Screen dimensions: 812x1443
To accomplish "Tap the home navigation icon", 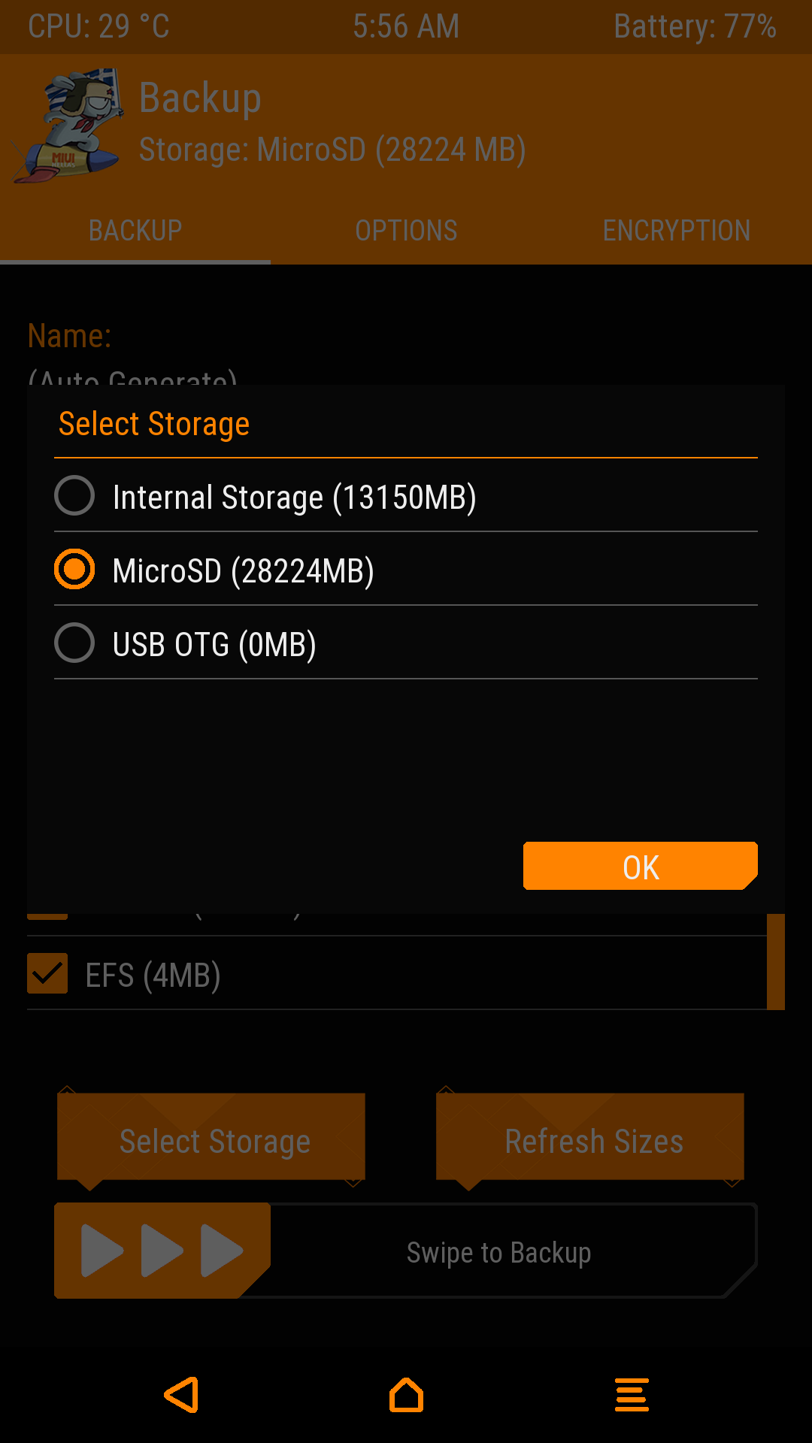I will point(406,1395).
